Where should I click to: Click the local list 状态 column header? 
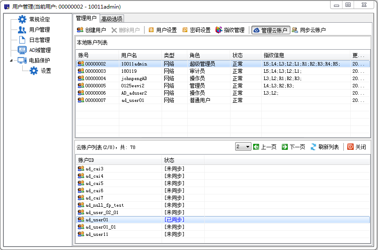pyautogui.click(x=245, y=55)
